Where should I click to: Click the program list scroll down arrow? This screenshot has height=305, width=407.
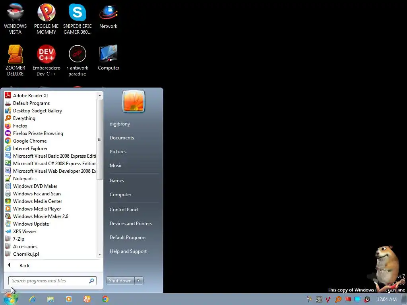99,255
